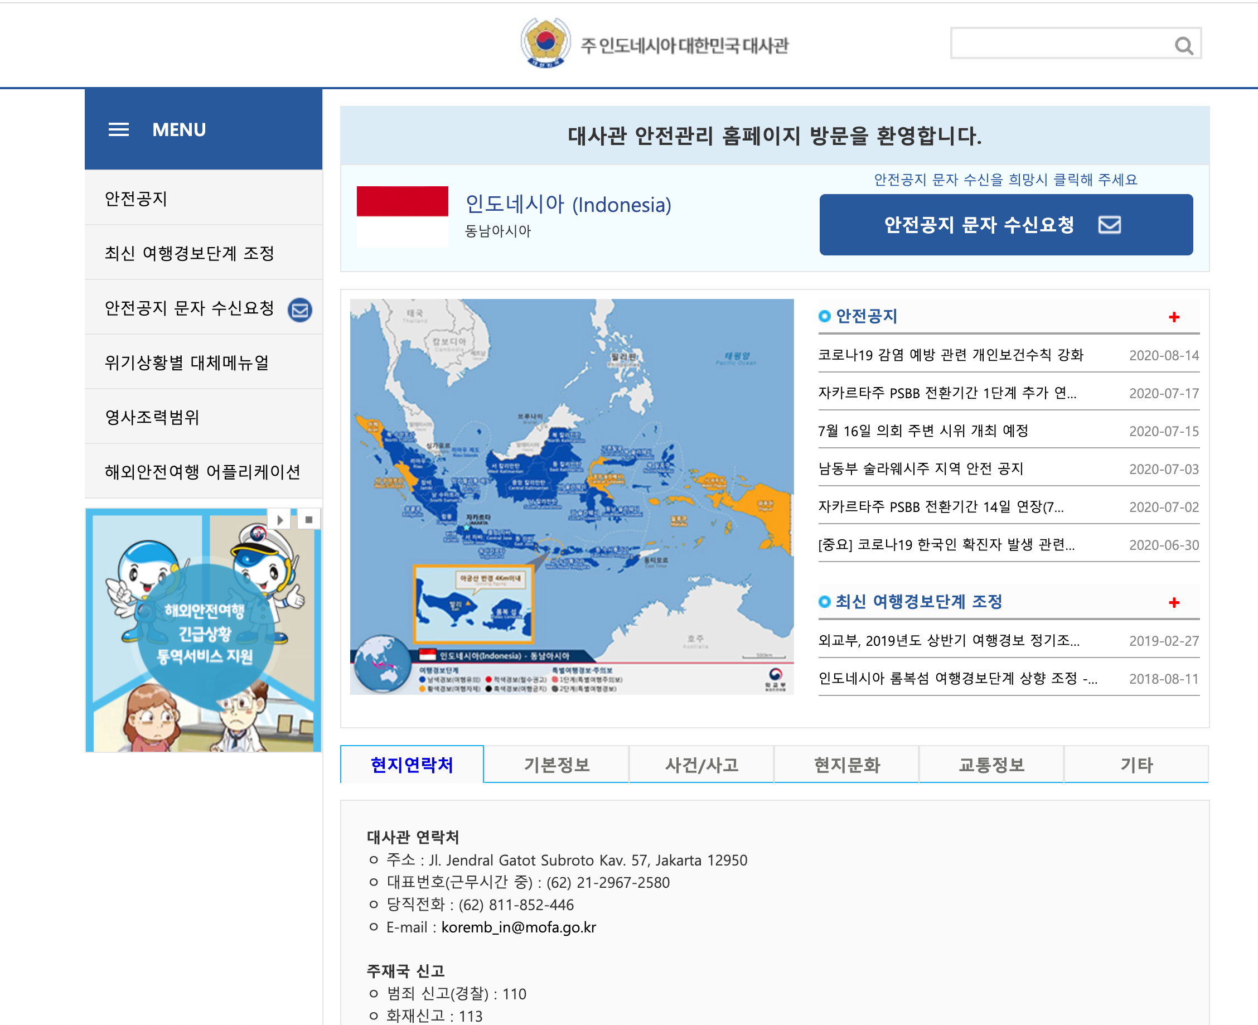Open the 교통정보 tab
1258x1025 pixels.
click(991, 765)
